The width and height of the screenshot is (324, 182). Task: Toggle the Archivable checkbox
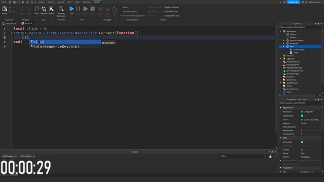tap(302, 142)
